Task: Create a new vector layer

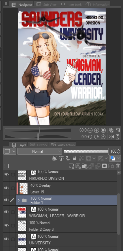Action: (78, 166)
